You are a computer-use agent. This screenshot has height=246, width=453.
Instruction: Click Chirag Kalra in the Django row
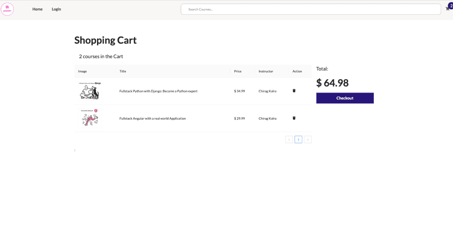click(x=267, y=91)
